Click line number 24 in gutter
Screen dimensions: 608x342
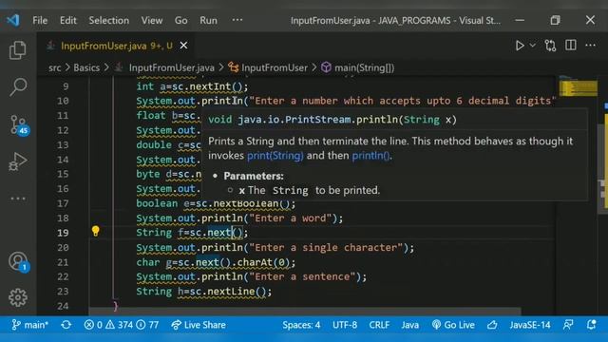[63, 306]
